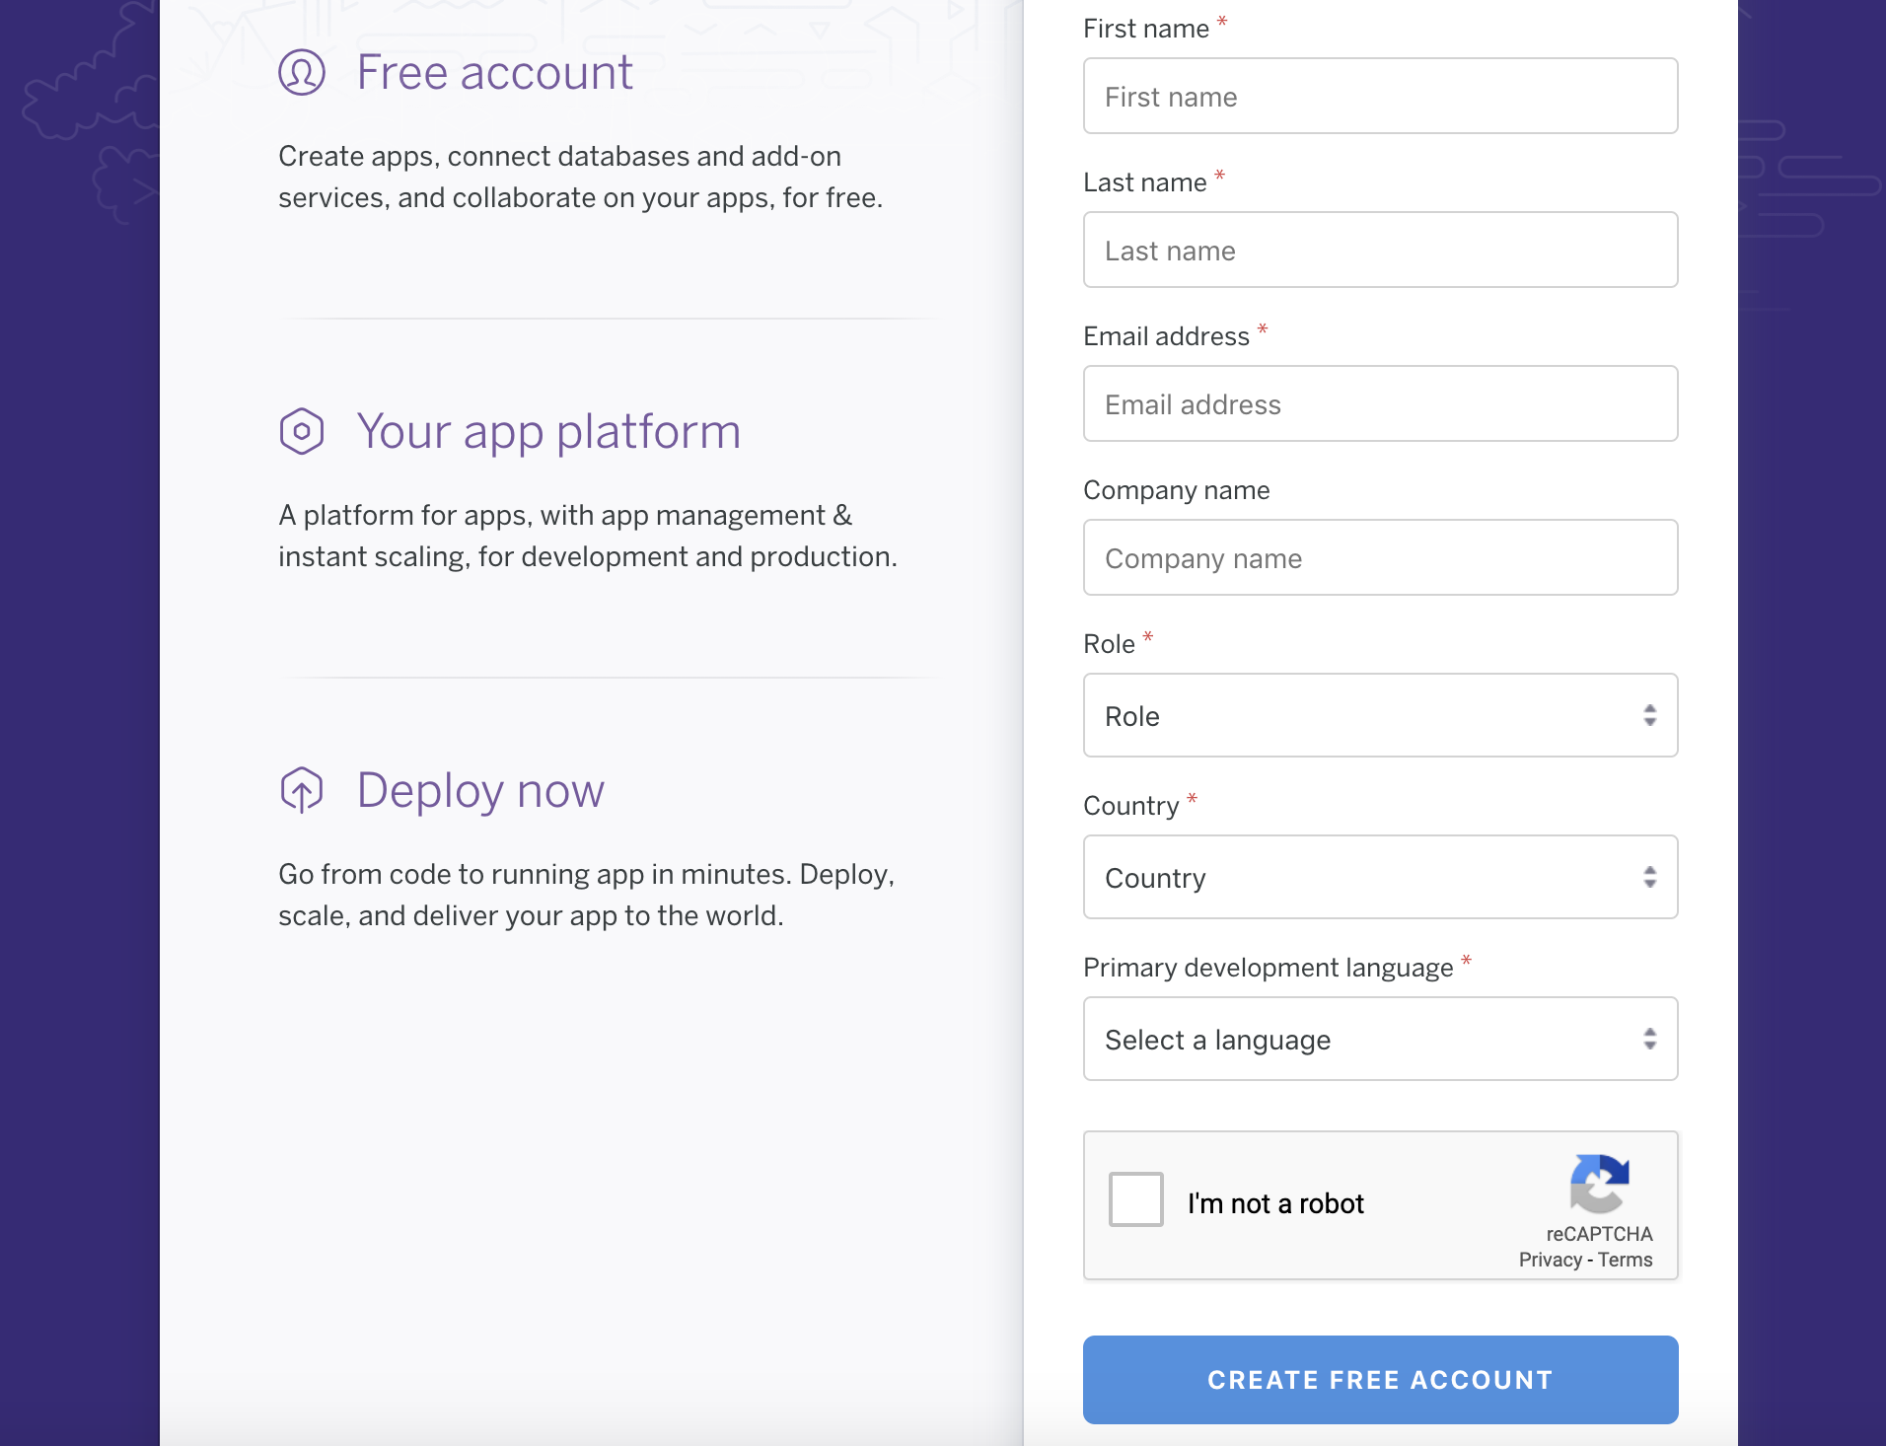Screen dimensions: 1886x1446
Task: Select the Email address text box
Action: click(x=1380, y=403)
